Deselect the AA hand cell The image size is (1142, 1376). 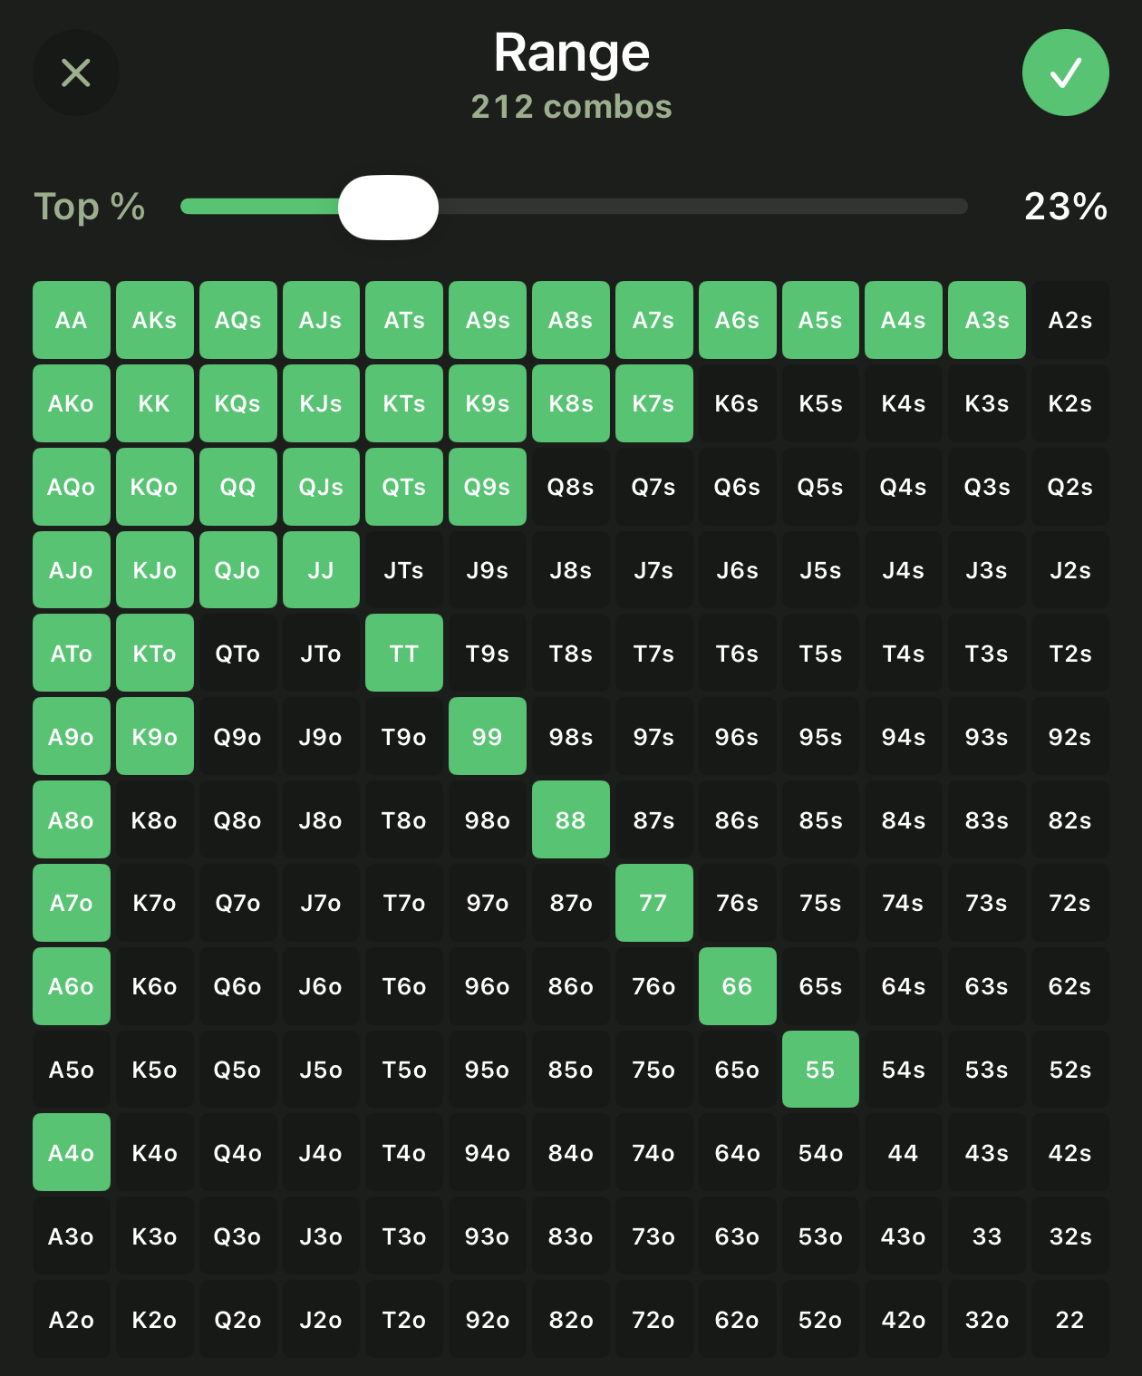point(72,320)
